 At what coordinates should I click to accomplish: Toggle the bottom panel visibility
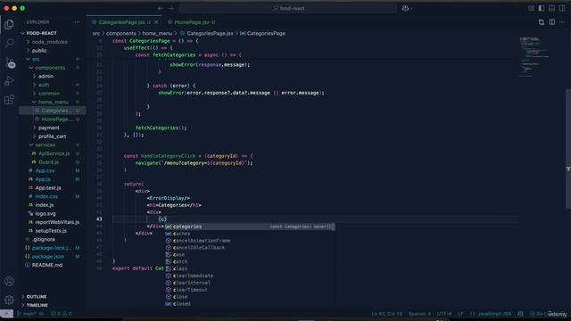click(x=551, y=8)
